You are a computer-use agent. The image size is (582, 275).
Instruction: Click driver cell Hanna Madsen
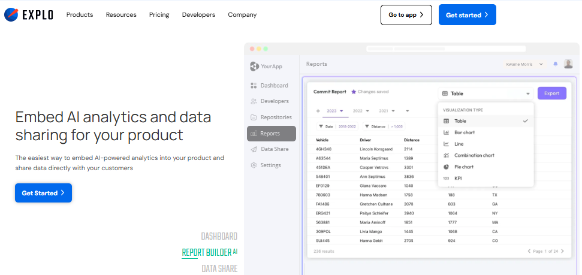372,195
